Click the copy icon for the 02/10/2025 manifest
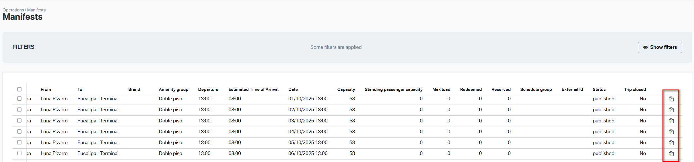Image resolution: width=694 pixels, height=162 pixels. [671, 110]
